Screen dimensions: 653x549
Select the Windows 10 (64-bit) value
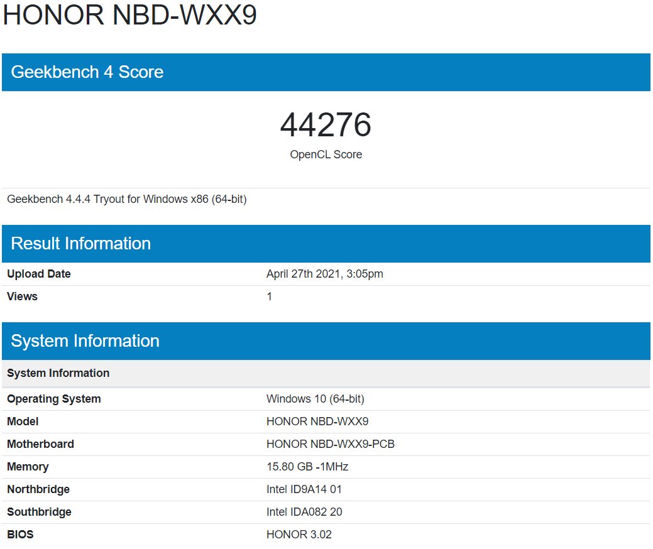click(316, 399)
